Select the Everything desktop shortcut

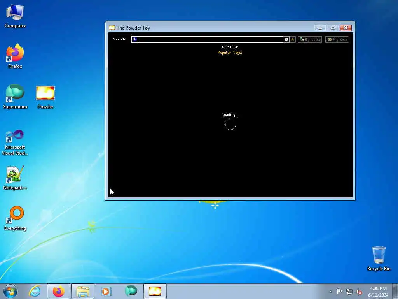point(15,218)
